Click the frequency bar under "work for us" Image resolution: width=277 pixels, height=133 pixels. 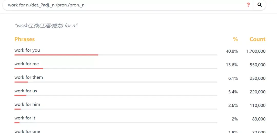[21, 95]
